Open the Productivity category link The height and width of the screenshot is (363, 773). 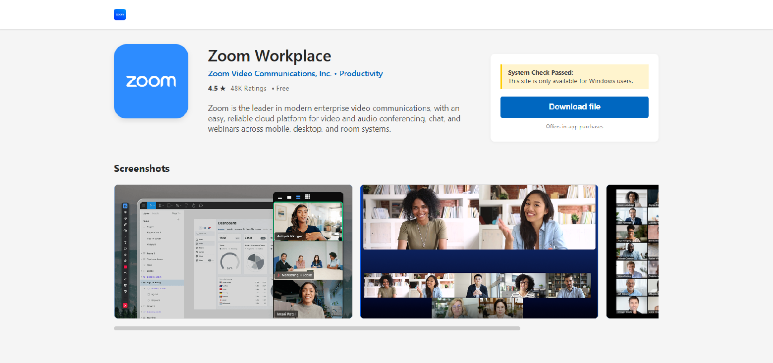click(x=361, y=74)
